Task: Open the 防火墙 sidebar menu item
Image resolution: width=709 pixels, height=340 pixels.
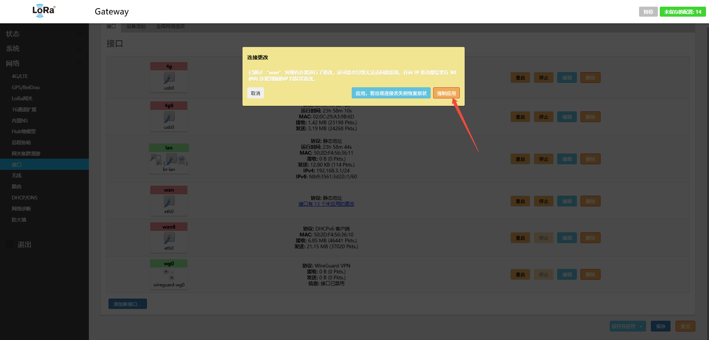Action: point(19,220)
